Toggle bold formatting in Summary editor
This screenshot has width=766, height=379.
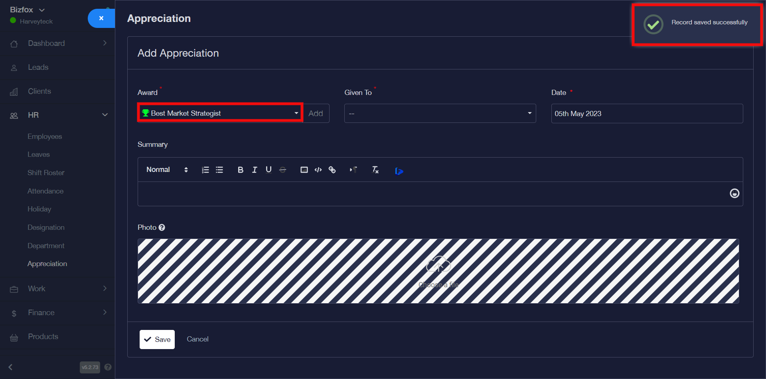pos(240,170)
